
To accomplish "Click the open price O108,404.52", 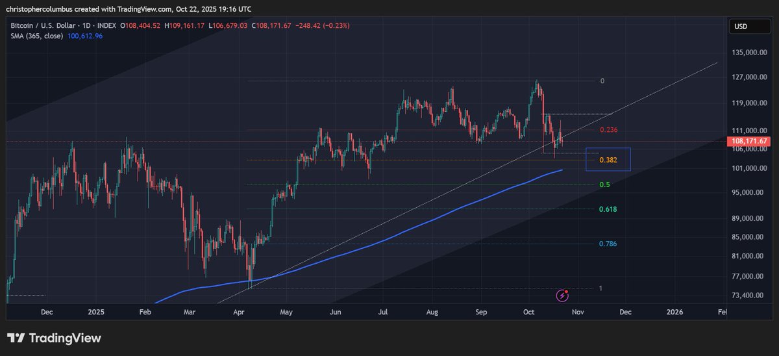I will coord(141,26).
